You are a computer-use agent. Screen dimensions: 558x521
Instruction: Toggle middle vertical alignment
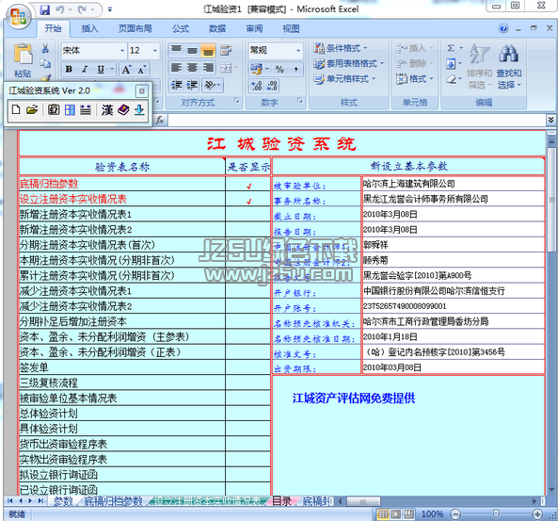192,50
